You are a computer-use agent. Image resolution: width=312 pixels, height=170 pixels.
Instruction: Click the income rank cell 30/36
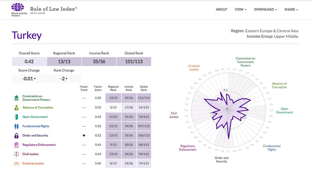point(129,145)
